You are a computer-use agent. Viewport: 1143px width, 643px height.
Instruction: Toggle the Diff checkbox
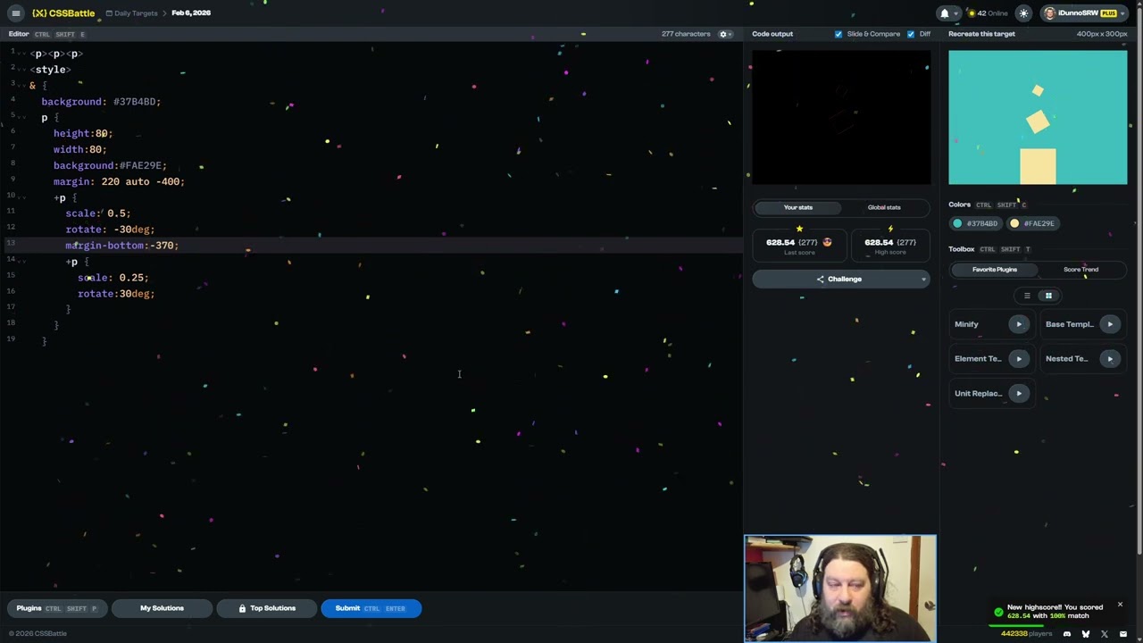[x=911, y=34]
